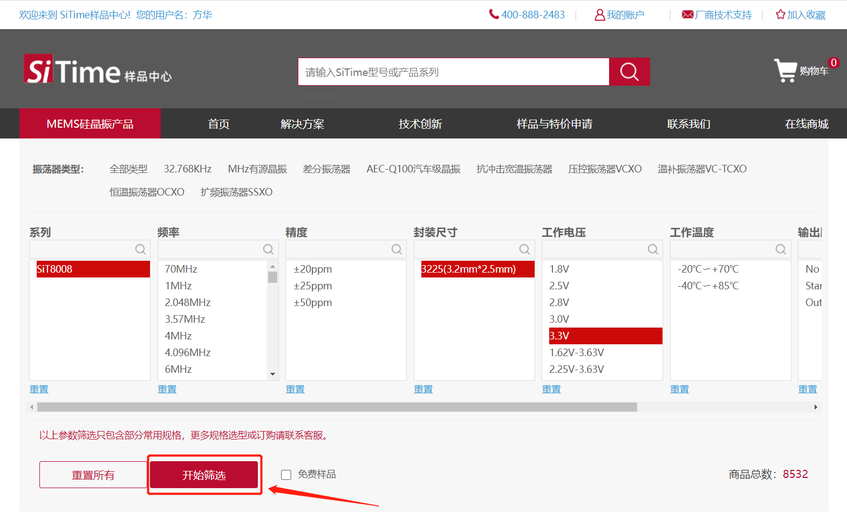Click 加入收藏 link
847x521 pixels.
pos(806,15)
